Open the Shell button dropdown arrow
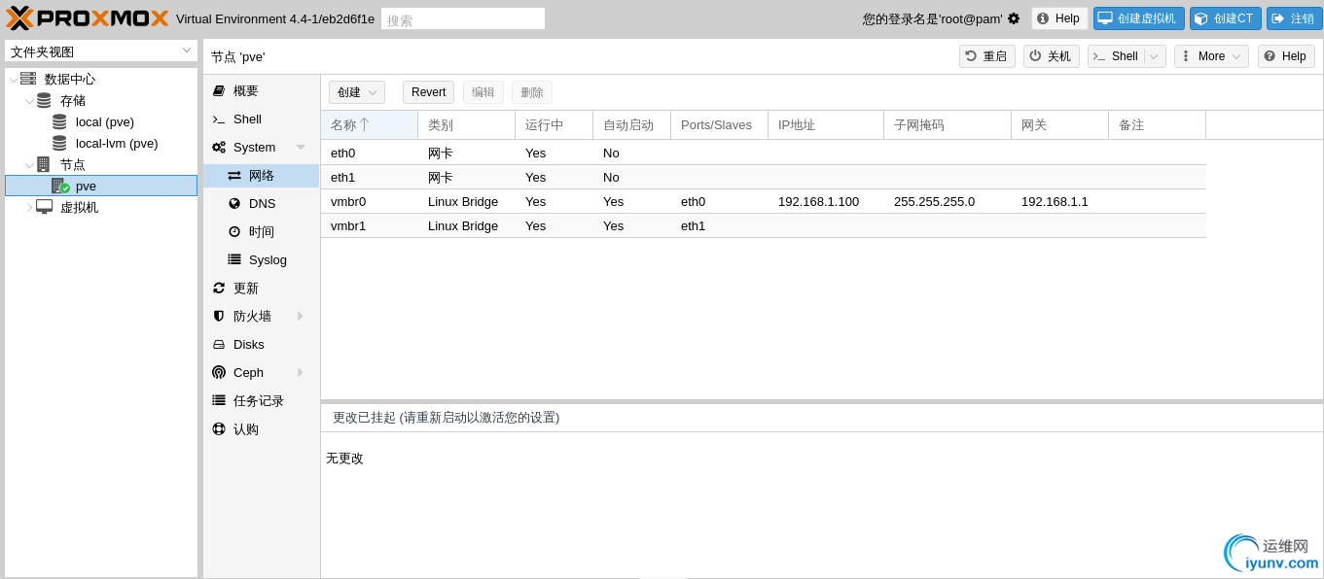The height and width of the screenshot is (579, 1324). click(x=1155, y=56)
